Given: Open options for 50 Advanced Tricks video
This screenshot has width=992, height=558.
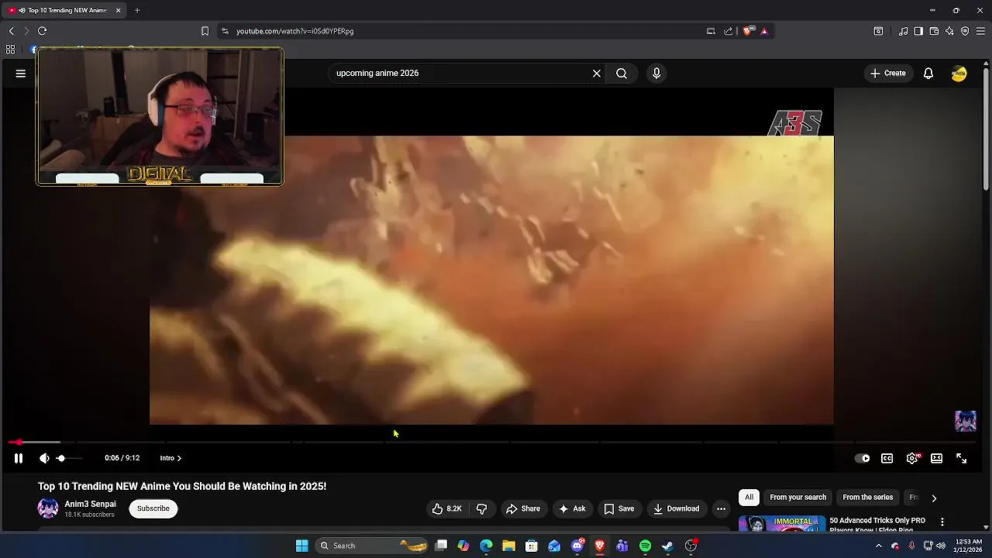Looking at the screenshot, I should click(x=942, y=522).
